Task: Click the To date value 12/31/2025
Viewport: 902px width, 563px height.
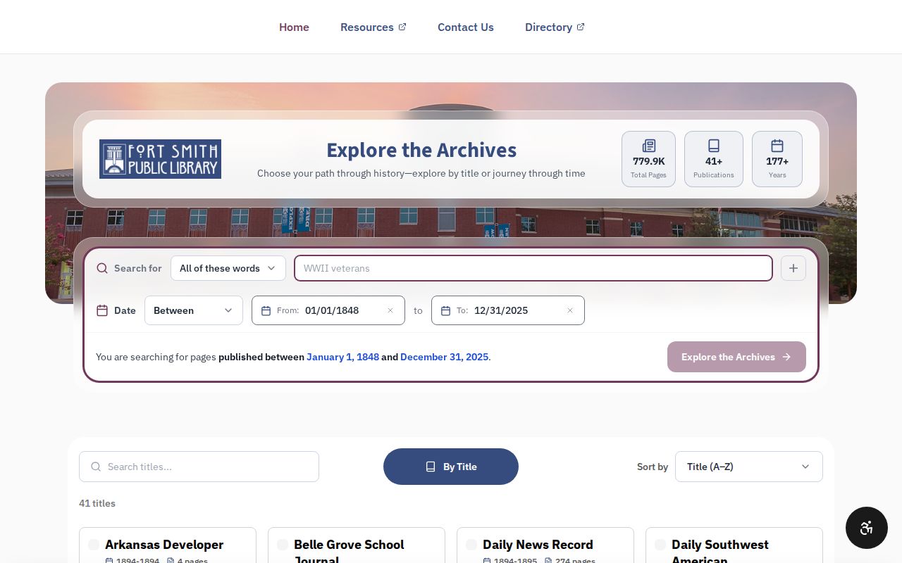Action: (501, 310)
